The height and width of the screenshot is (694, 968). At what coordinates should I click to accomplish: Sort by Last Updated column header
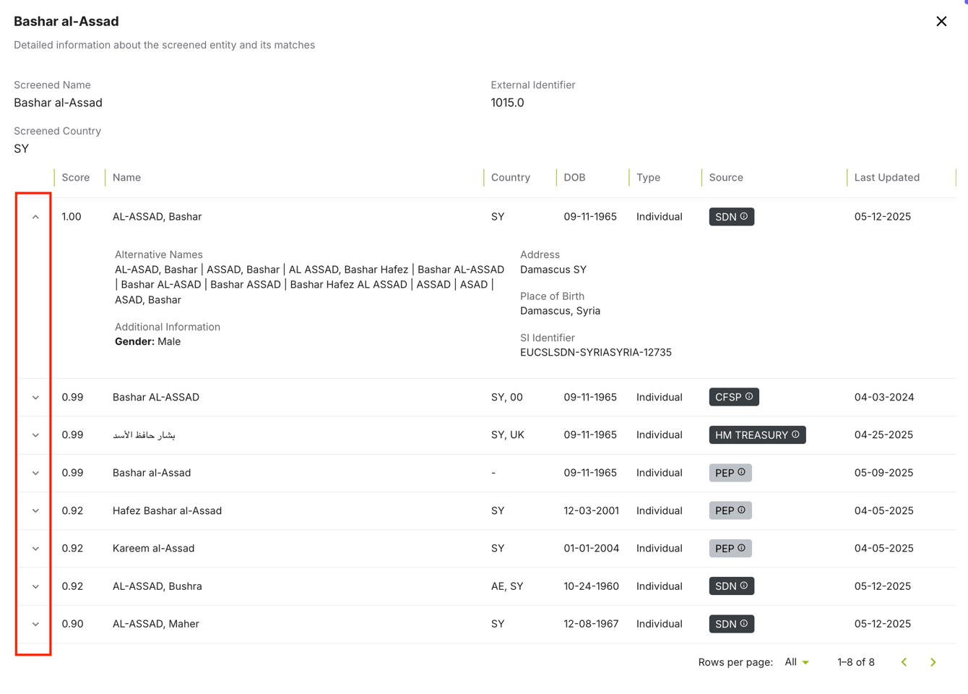886,178
